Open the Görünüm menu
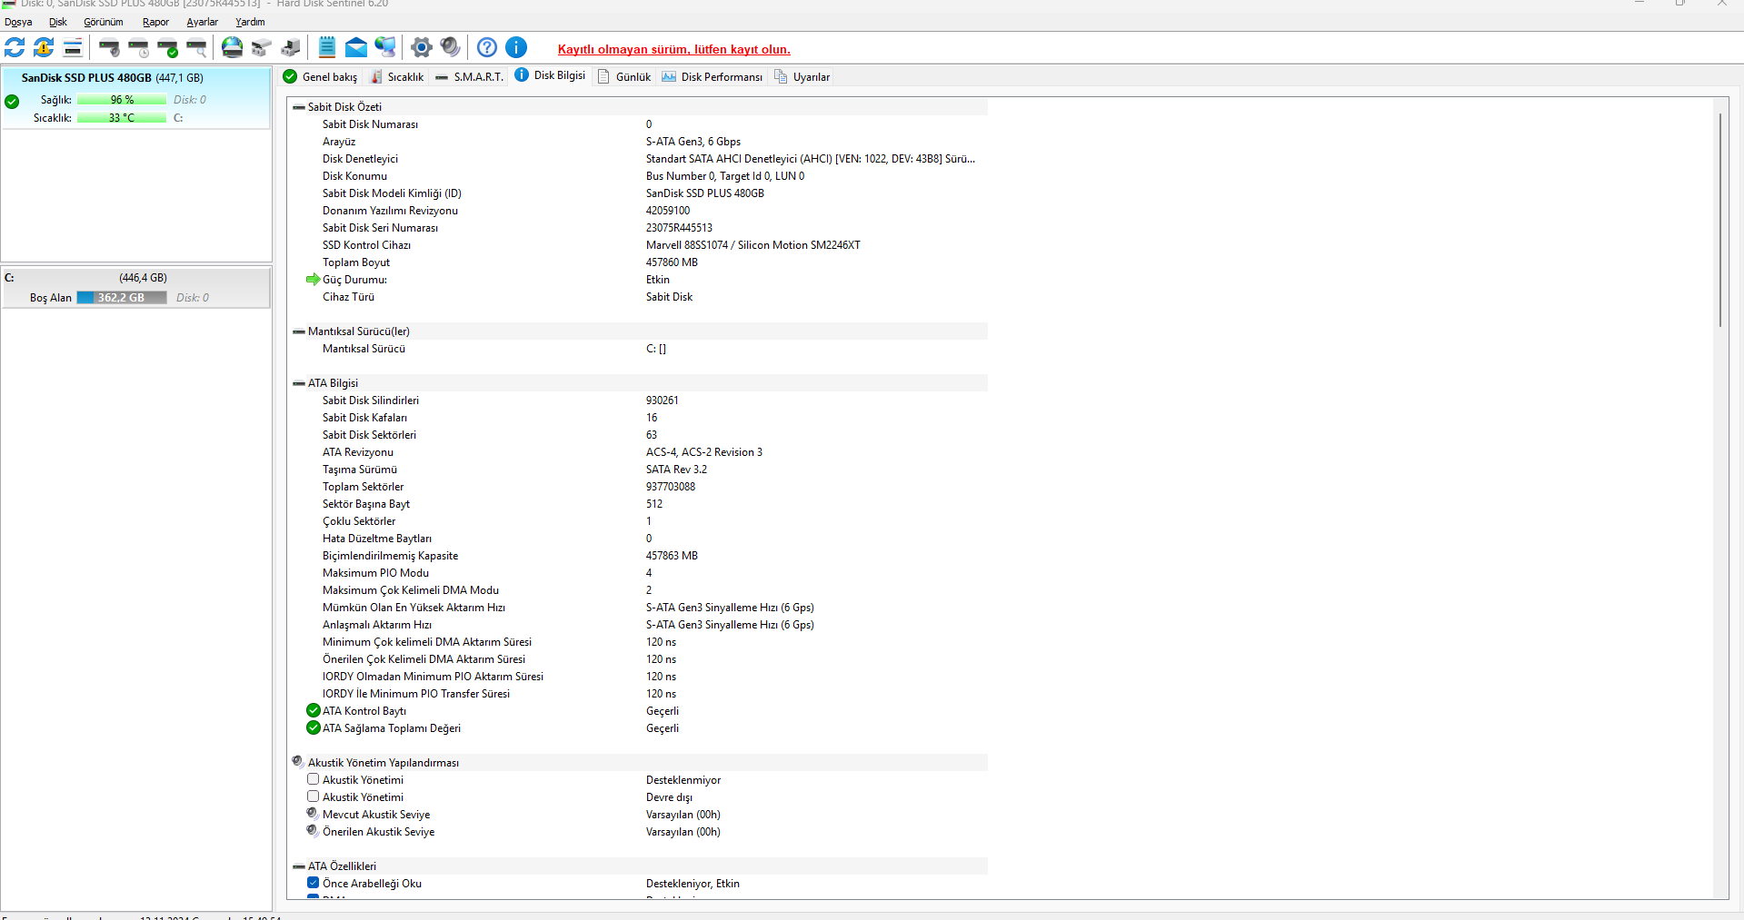The width and height of the screenshot is (1744, 920). [x=104, y=22]
